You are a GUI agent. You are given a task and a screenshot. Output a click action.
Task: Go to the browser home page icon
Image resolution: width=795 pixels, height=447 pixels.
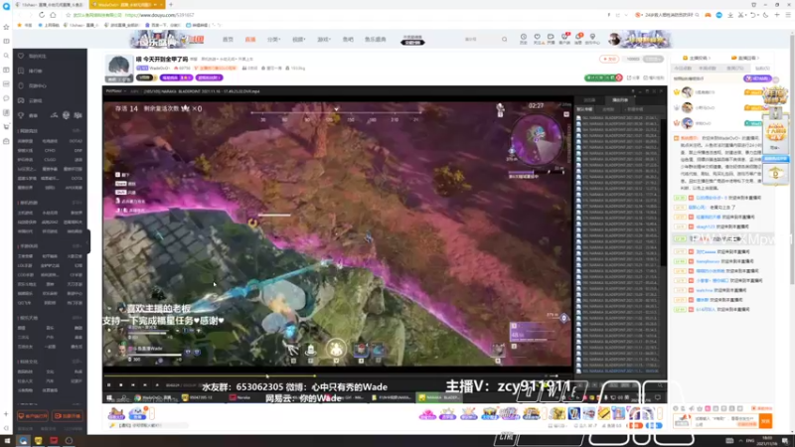coord(53,15)
